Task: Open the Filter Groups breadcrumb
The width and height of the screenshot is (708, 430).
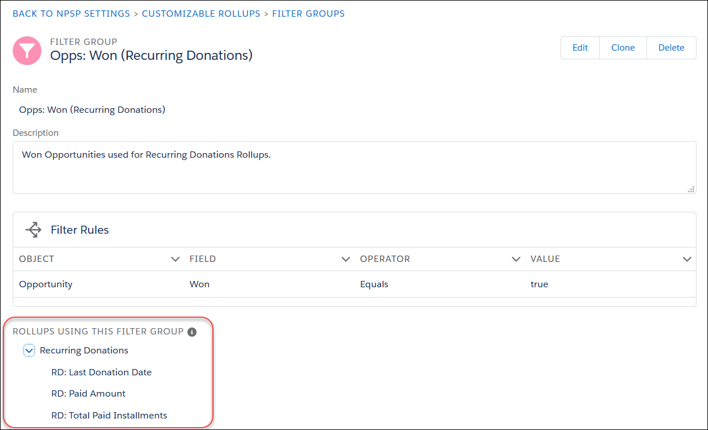Action: [309, 13]
